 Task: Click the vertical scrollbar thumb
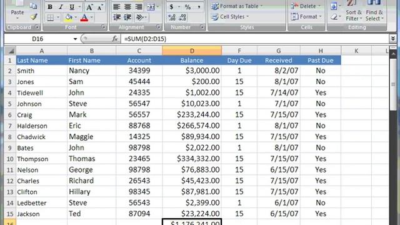tap(393, 84)
